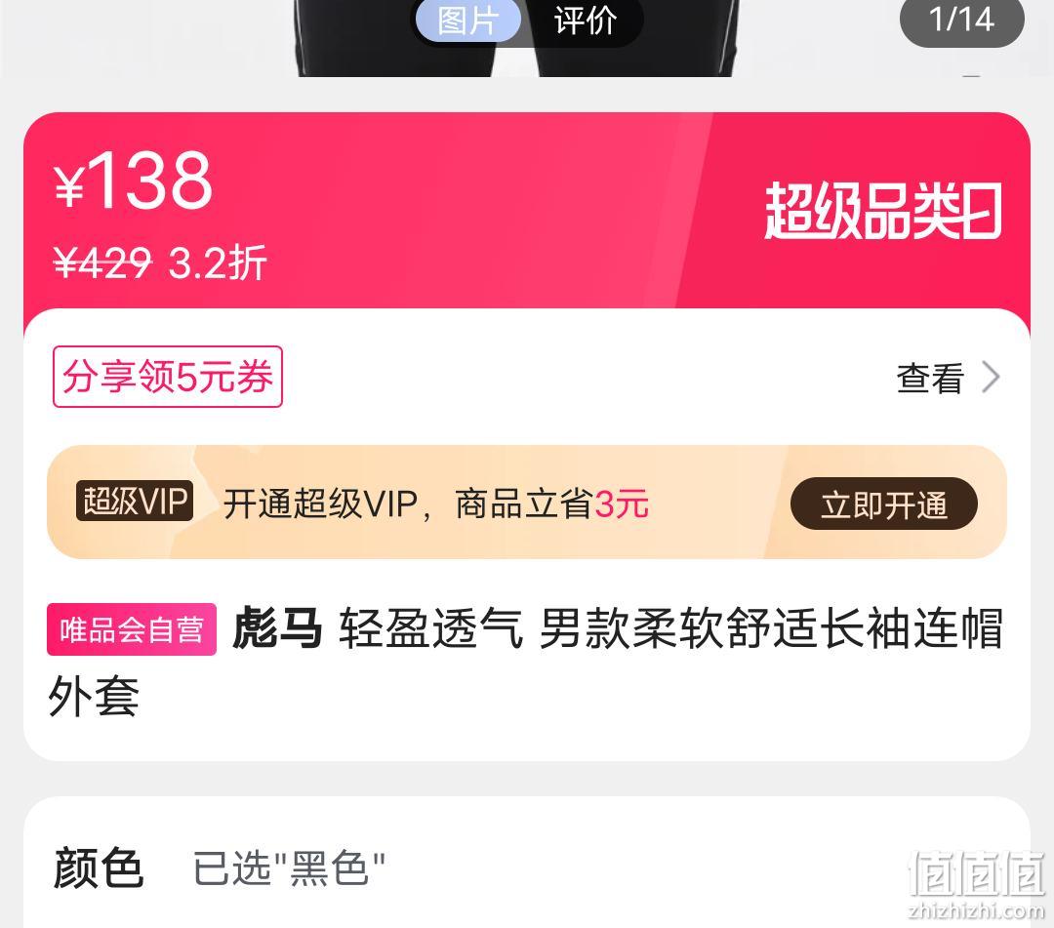
Task: Switch to the 评价 reviews tab
Action: pyautogui.click(x=586, y=20)
